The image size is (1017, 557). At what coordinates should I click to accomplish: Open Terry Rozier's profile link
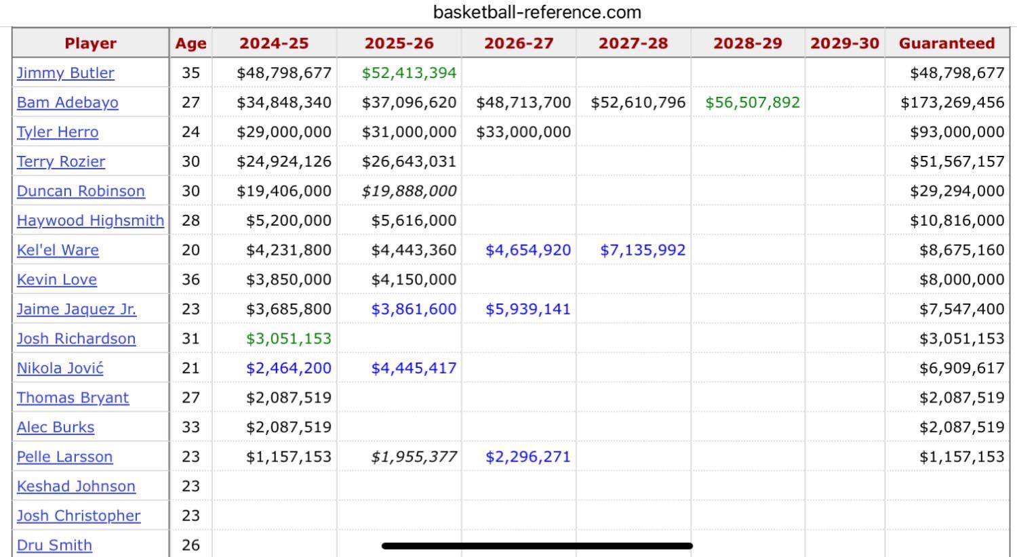coord(61,161)
